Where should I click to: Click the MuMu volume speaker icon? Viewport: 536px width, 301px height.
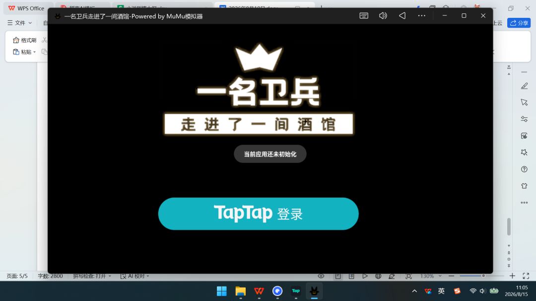pyautogui.click(x=383, y=16)
